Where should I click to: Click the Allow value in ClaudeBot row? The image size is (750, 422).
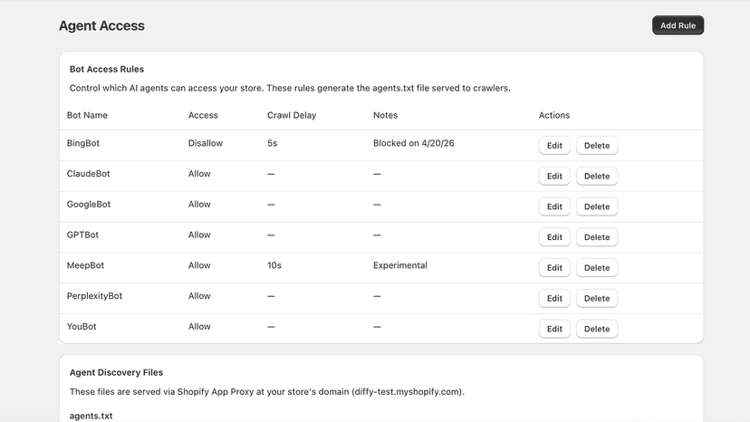(x=199, y=174)
